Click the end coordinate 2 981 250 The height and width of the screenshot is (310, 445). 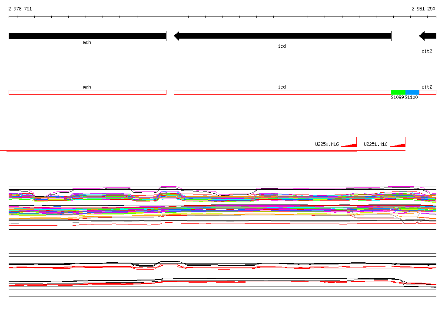(x=423, y=9)
